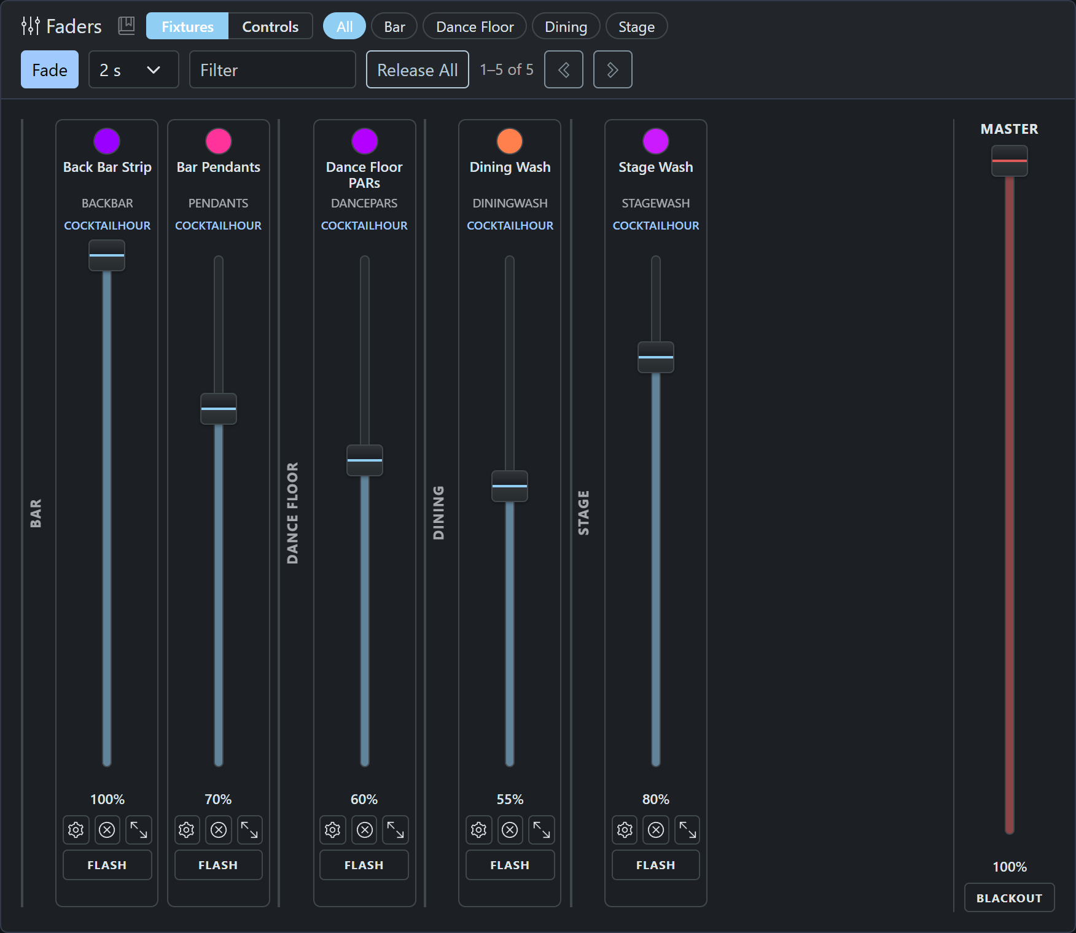Release the Dance Floor PARs fader
Screen dimensions: 1076x933
[x=365, y=830]
